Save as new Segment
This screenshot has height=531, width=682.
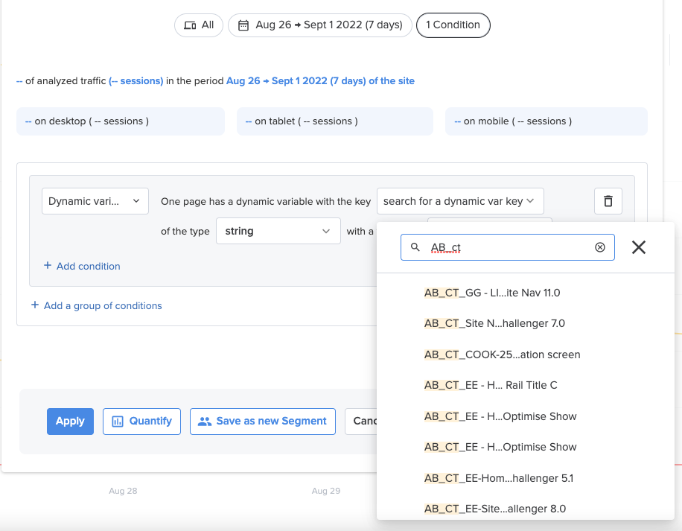pyautogui.click(x=263, y=422)
